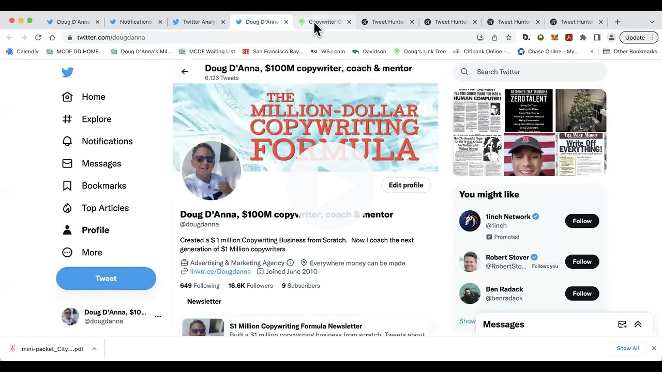Open Explore via the hashtag icon
Screen dimensions: 662x372
67,119
